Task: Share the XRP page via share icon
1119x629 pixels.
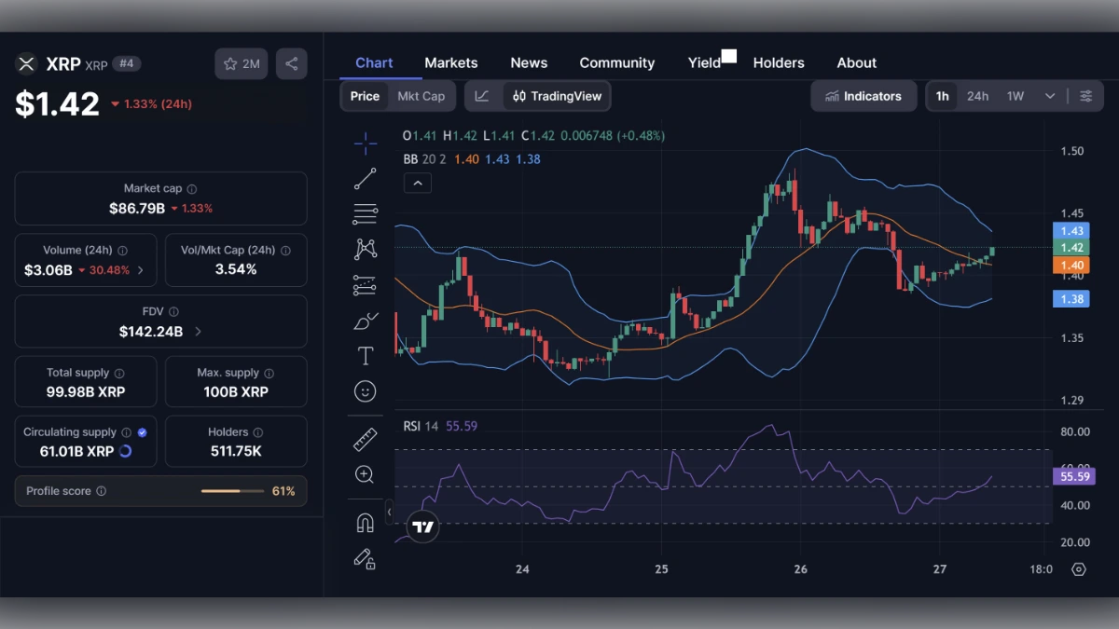Action: click(x=290, y=63)
